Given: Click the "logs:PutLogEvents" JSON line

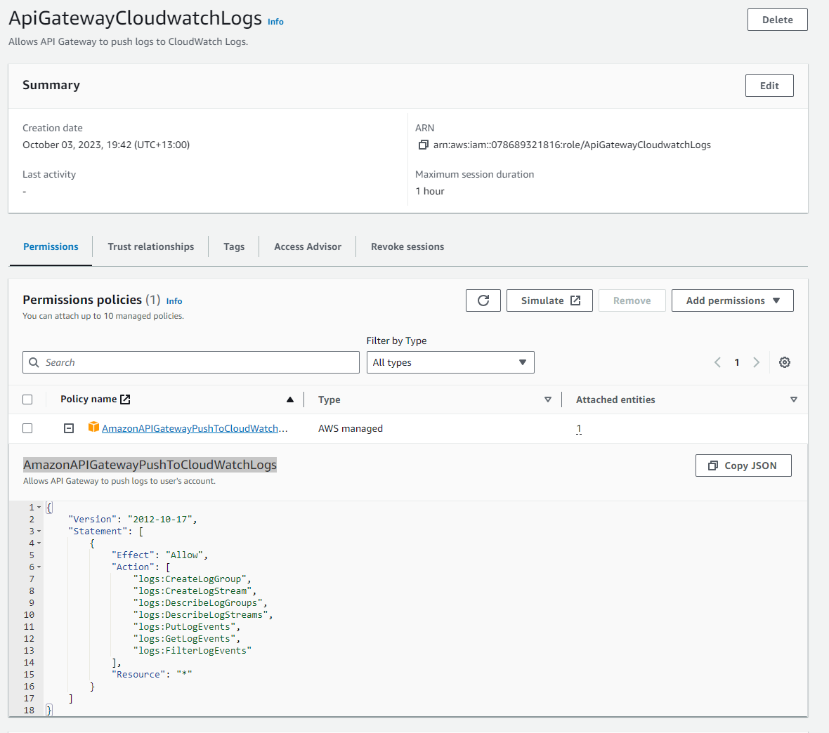Looking at the screenshot, I should click(x=187, y=627).
